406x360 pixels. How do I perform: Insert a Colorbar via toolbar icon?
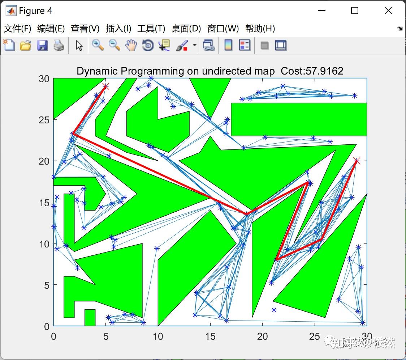(228, 46)
